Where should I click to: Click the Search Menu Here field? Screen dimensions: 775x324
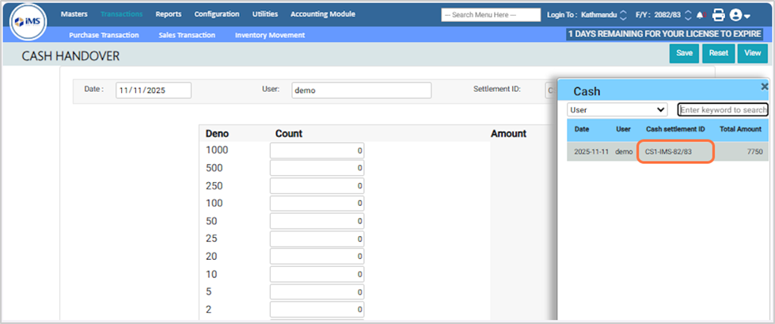click(490, 15)
